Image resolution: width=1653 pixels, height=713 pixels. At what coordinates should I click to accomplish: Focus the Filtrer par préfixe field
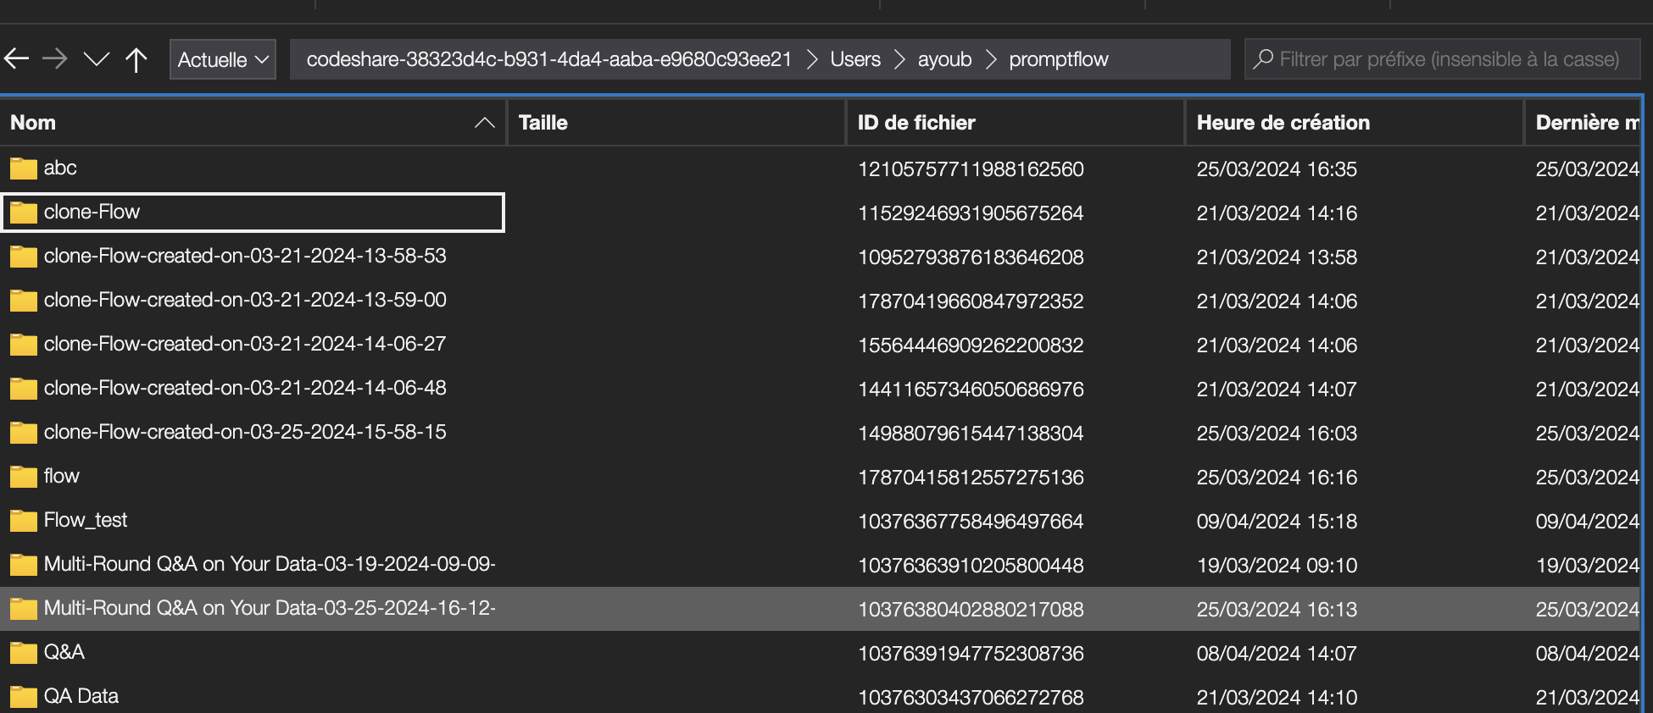click(x=1442, y=59)
